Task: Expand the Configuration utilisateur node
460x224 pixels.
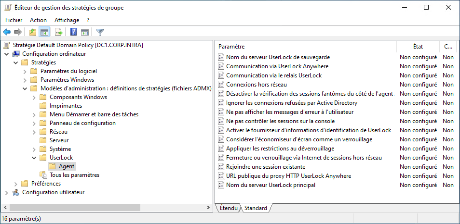Action: (6, 192)
